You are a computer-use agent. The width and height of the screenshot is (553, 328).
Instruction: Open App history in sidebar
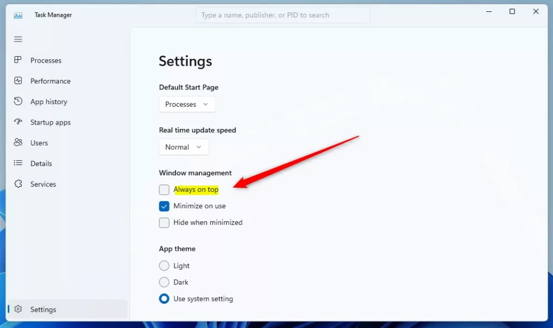49,101
